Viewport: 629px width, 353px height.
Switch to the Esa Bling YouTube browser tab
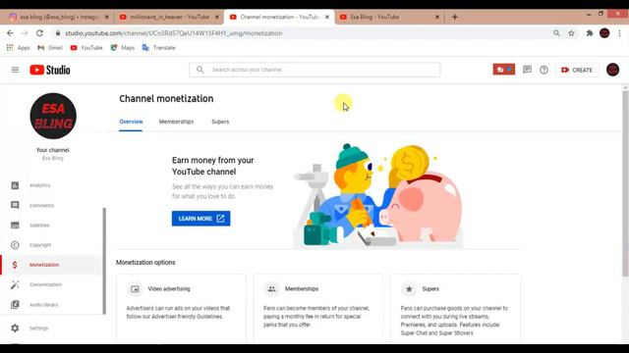(x=388, y=17)
